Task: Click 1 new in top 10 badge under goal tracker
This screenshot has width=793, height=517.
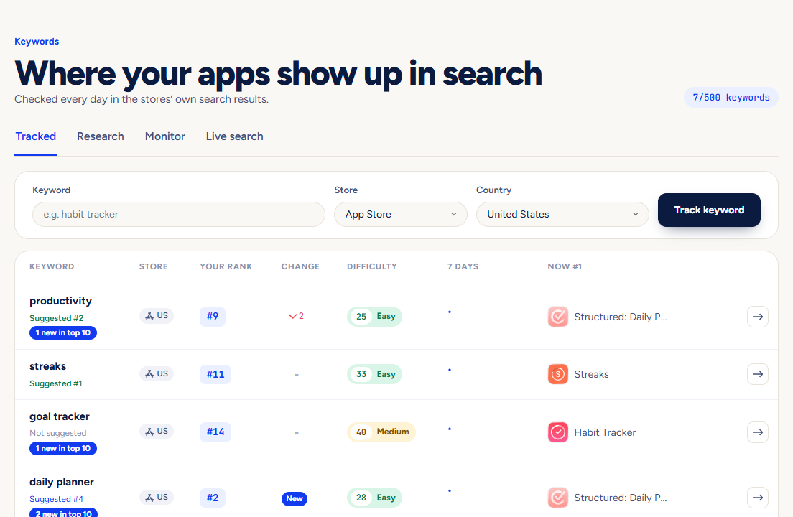Action: pyautogui.click(x=63, y=449)
